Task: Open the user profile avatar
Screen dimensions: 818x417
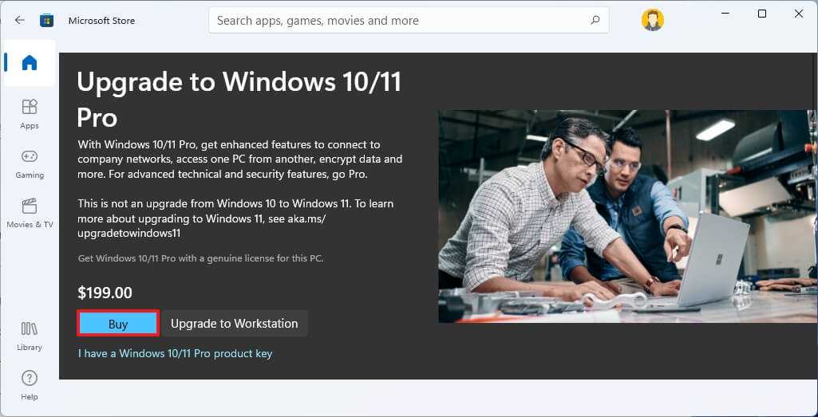Action: [x=652, y=20]
